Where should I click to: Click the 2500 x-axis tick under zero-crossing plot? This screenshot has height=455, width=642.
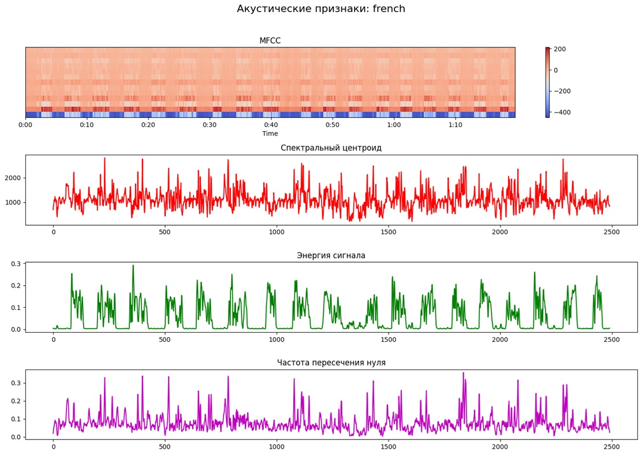coord(611,446)
